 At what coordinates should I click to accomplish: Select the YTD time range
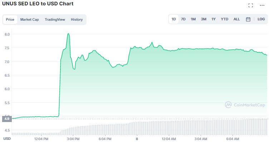tap(225, 19)
